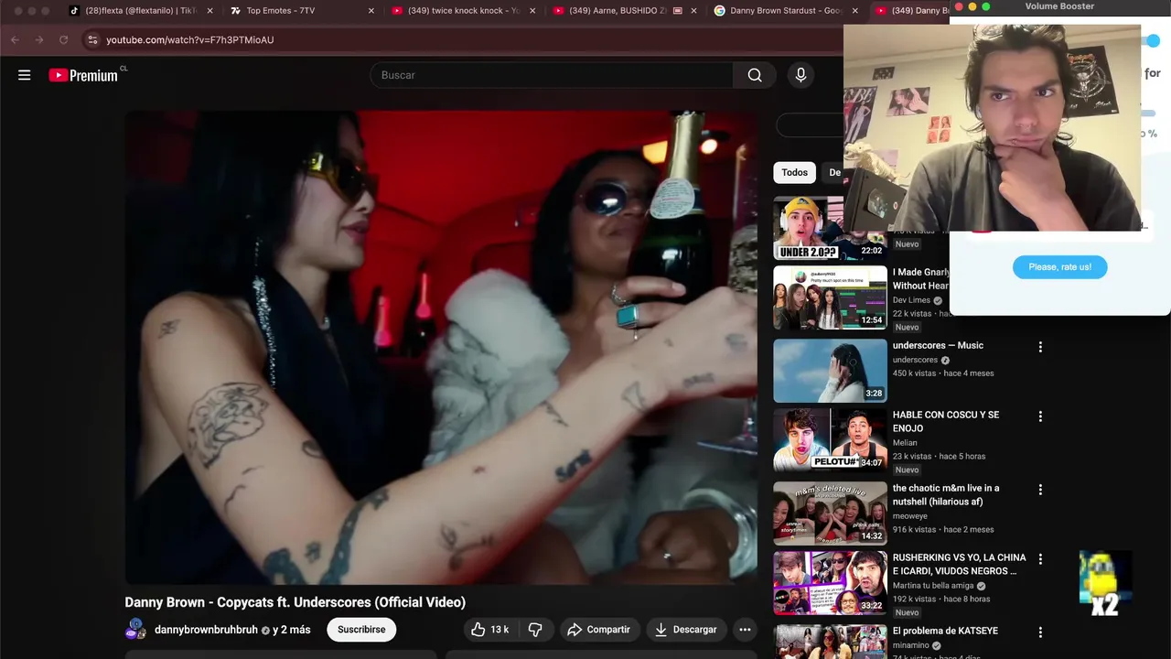Open the I Made Gnarly thumbnail

(x=831, y=297)
